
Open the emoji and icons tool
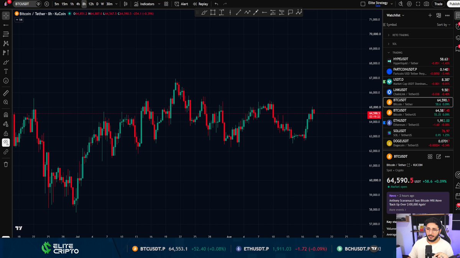point(6,81)
